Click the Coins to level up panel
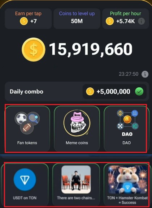 (77, 19)
